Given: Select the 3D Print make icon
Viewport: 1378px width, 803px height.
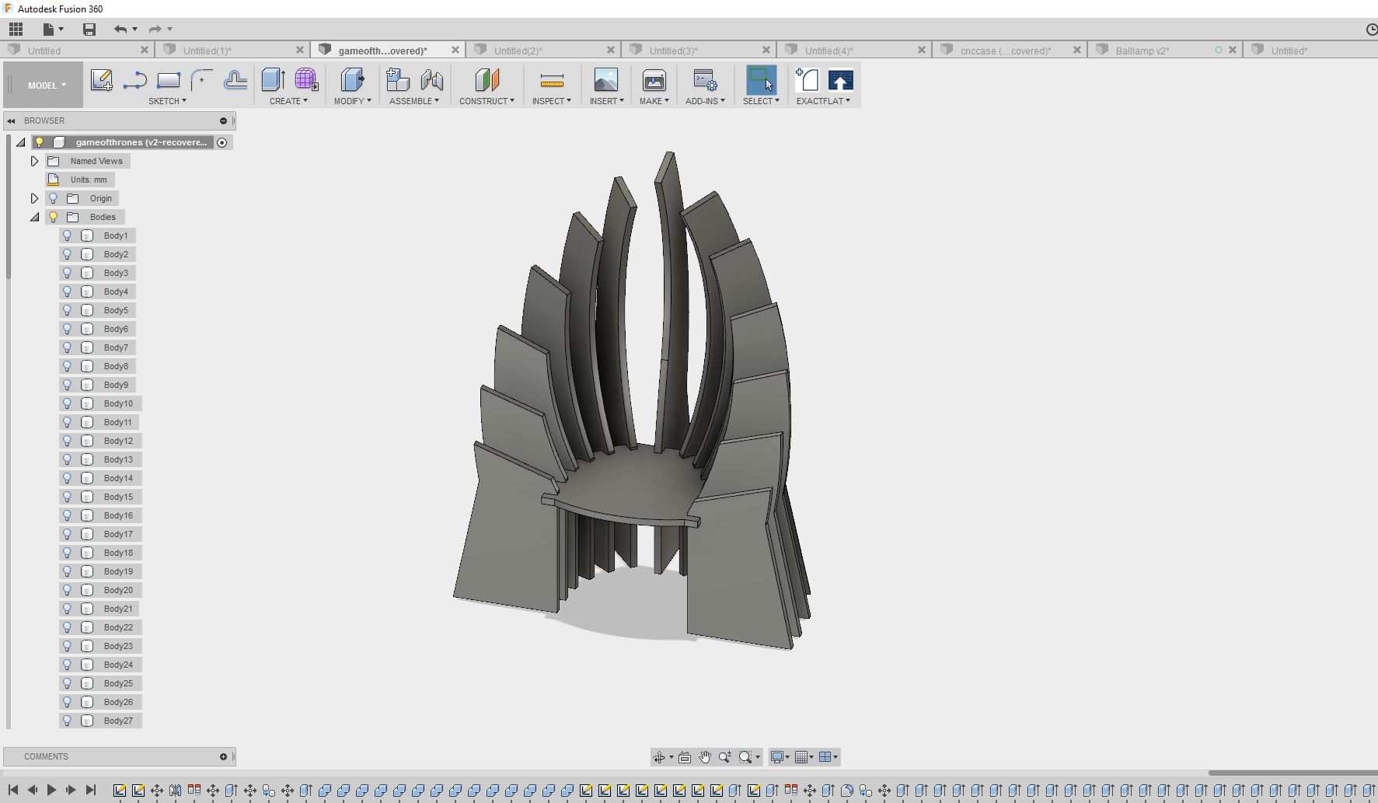Looking at the screenshot, I should [654, 80].
